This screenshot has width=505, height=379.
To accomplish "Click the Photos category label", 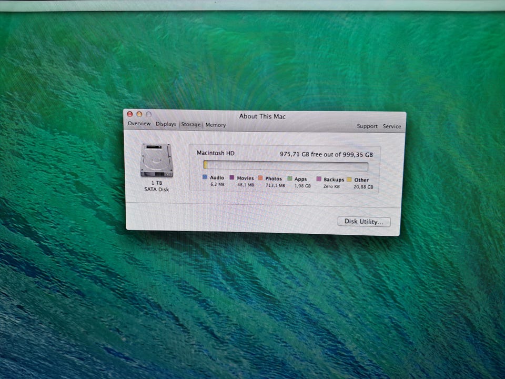I will pyautogui.click(x=274, y=178).
